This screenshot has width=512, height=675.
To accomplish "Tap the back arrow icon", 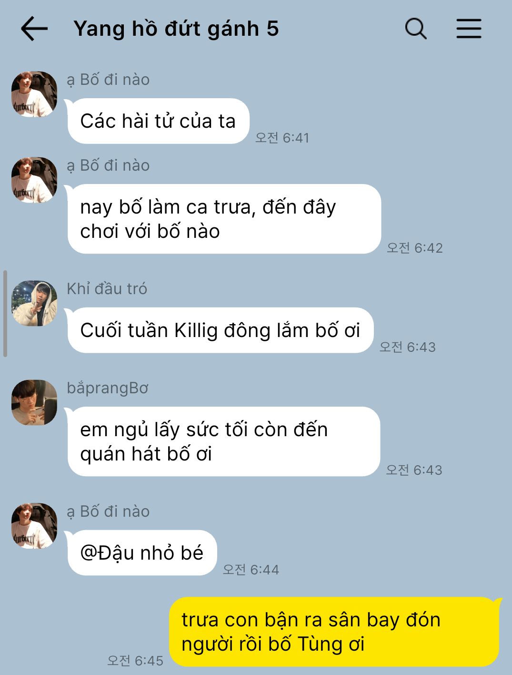I will click(34, 29).
